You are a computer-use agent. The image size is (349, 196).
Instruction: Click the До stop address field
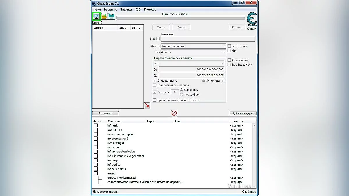[191, 75]
